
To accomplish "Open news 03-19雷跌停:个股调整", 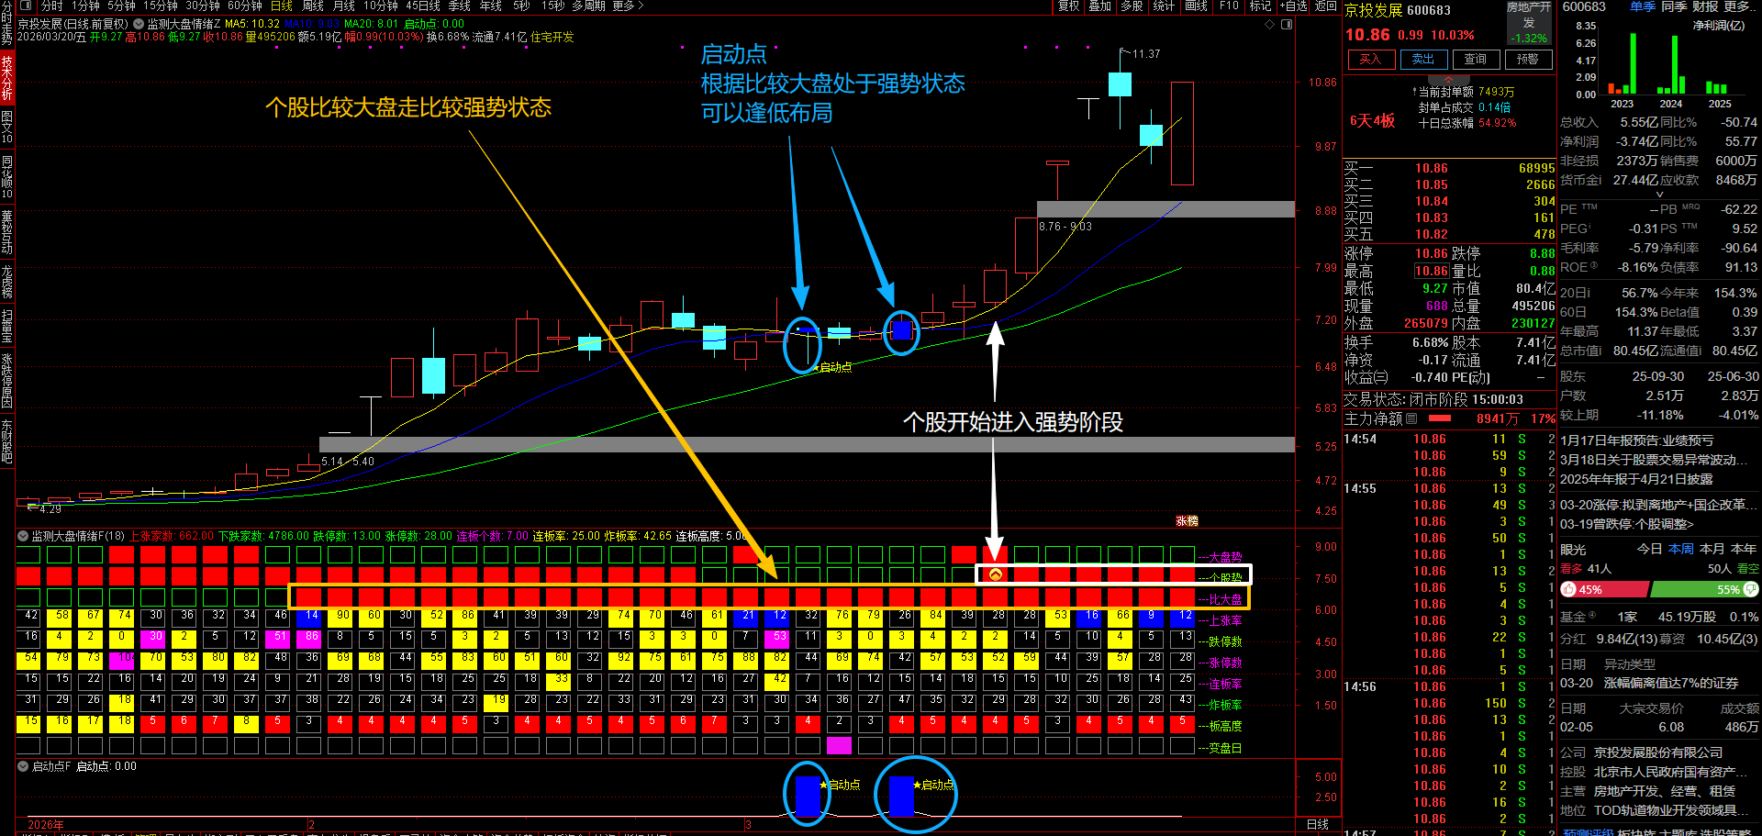I will [1626, 524].
